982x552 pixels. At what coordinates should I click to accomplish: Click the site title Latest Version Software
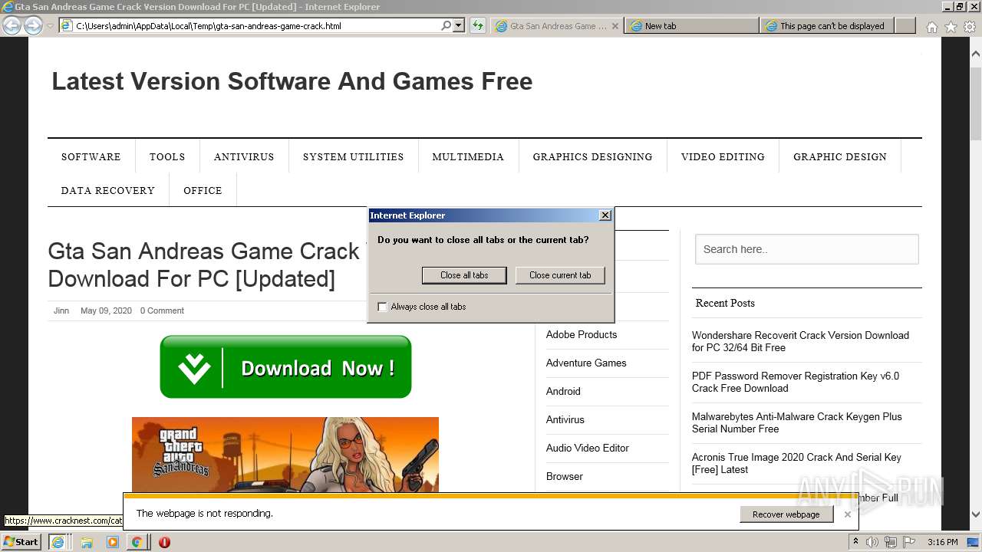click(292, 81)
